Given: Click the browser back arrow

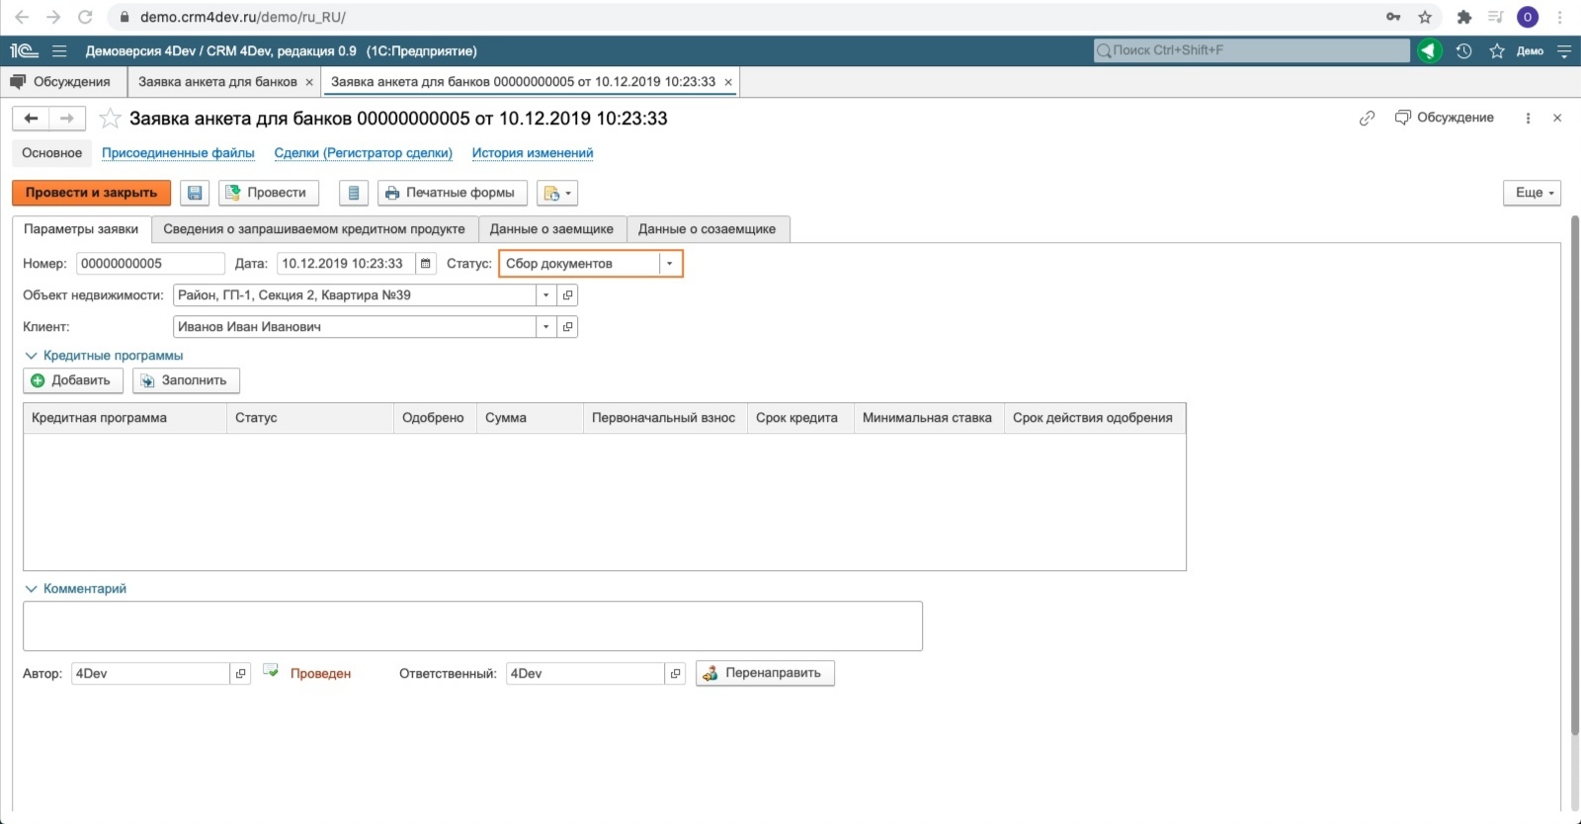Looking at the screenshot, I should click(x=22, y=17).
